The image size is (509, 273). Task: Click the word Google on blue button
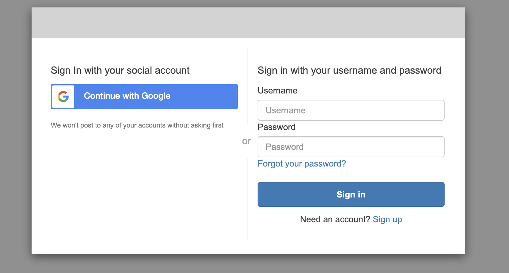pos(156,96)
